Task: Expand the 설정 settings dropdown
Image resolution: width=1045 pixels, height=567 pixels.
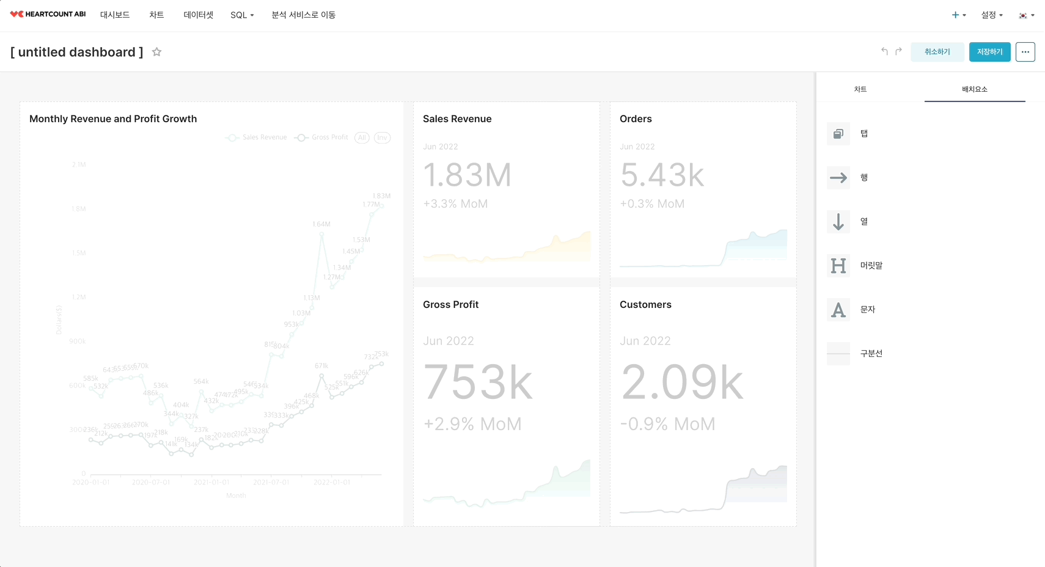Action: coord(992,15)
